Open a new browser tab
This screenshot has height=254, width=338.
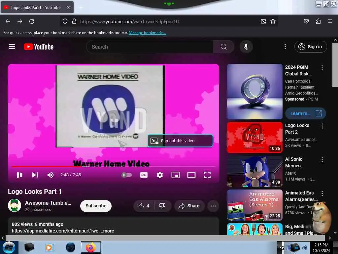click(81, 7)
